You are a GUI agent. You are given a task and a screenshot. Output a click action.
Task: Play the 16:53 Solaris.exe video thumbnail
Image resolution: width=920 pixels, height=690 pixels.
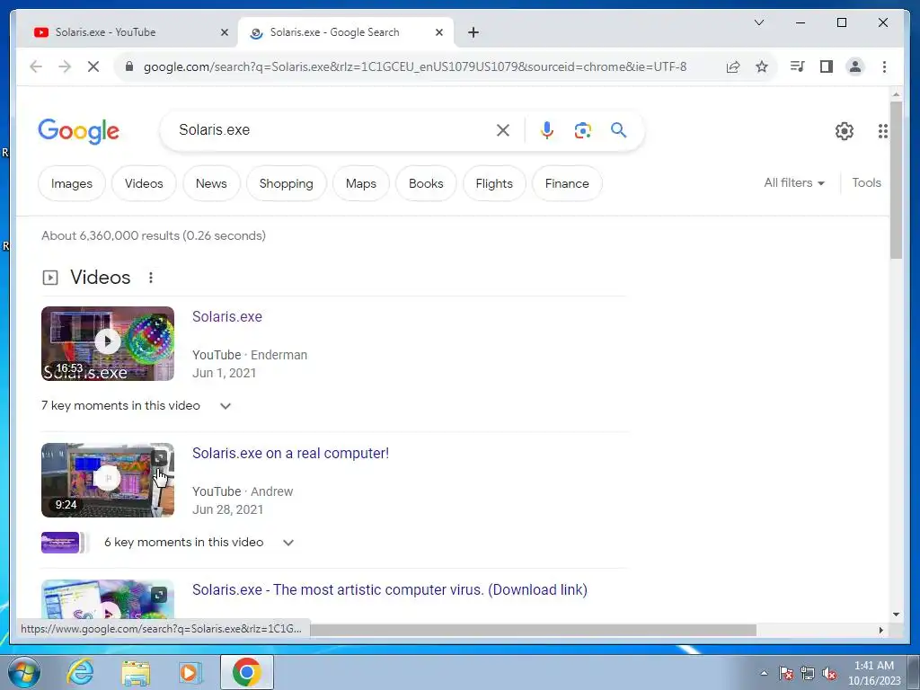pyautogui.click(x=108, y=344)
